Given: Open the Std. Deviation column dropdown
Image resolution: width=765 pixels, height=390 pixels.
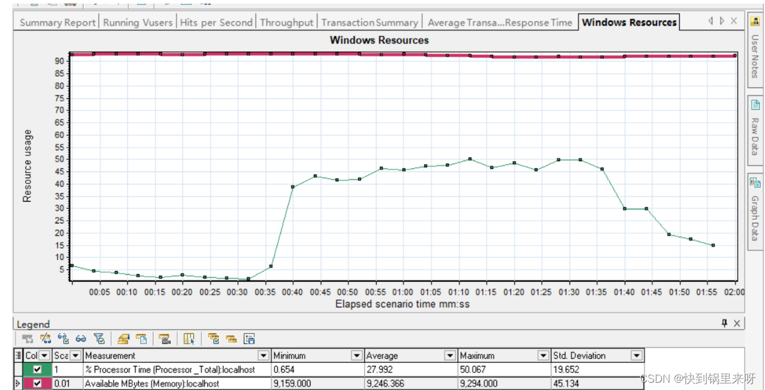Looking at the screenshot, I should tap(636, 356).
